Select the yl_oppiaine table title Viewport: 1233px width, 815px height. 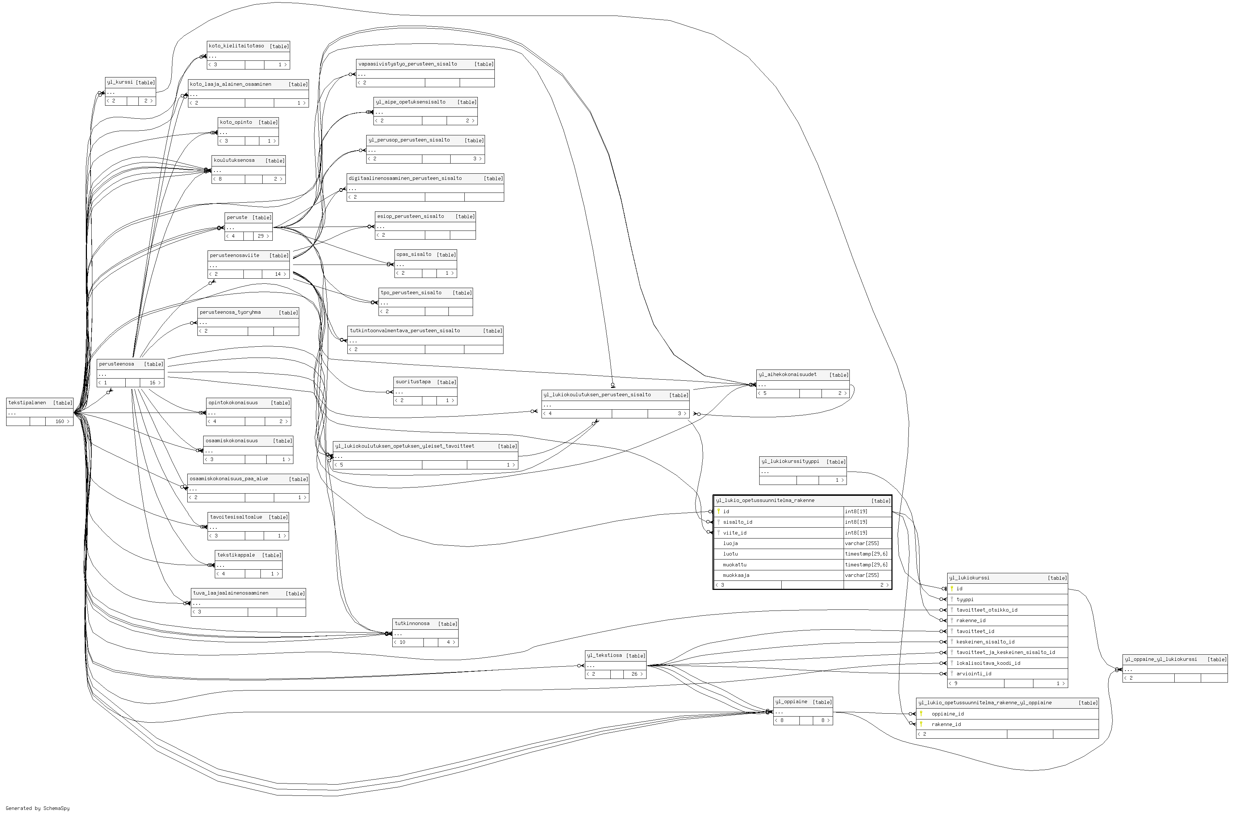791,702
